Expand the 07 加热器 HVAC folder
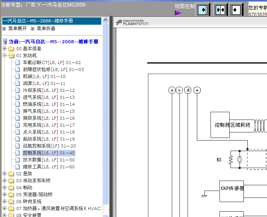 4,208
